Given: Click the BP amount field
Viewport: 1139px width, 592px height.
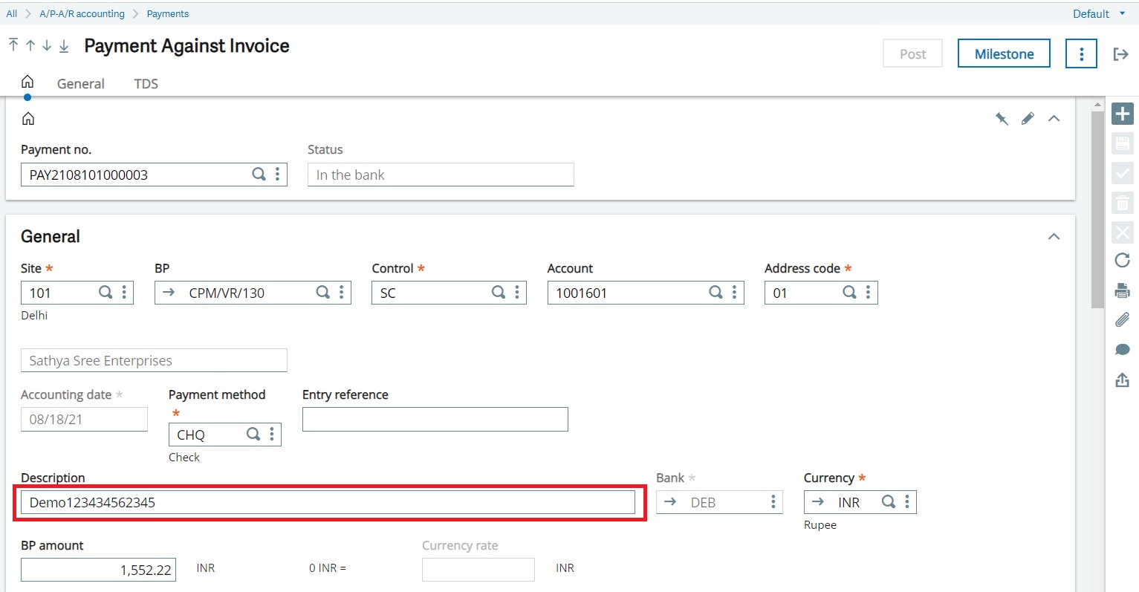Looking at the screenshot, I should click(98, 570).
